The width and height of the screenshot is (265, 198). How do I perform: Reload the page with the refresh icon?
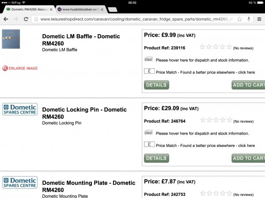coord(26,19)
